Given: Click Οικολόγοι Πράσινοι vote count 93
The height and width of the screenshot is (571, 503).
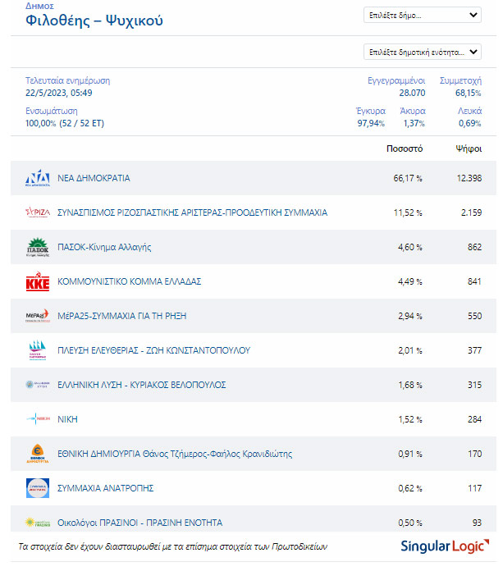Looking at the screenshot, I should coord(477,523).
